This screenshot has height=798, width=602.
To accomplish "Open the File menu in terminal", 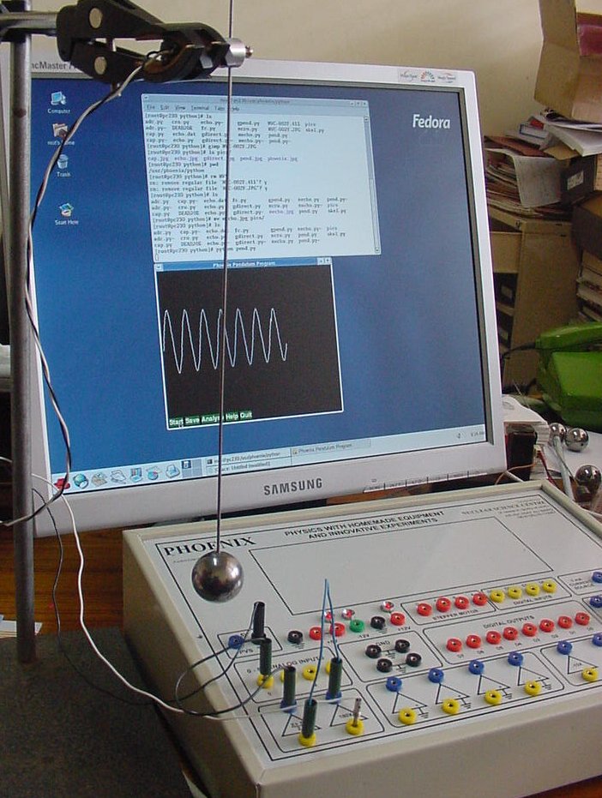I will pyautogui.click(x=150, y=107).
